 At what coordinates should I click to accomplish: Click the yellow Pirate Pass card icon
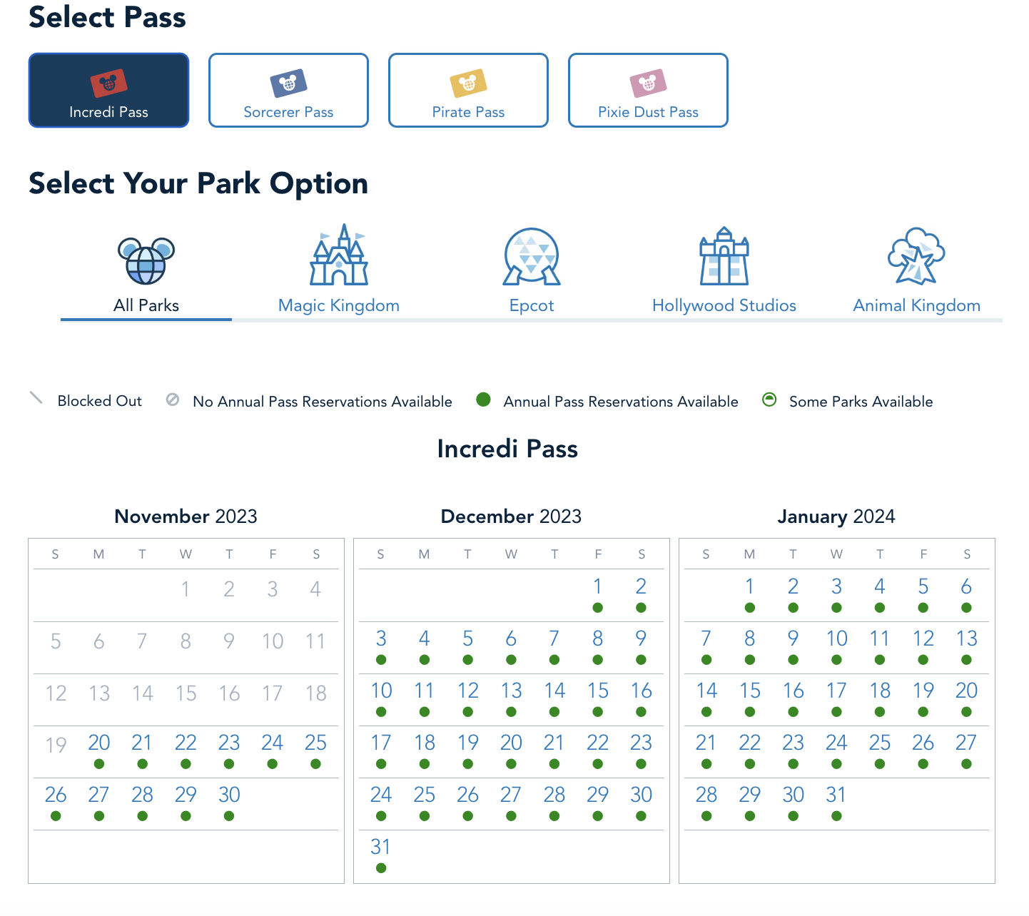click(468, 83)
